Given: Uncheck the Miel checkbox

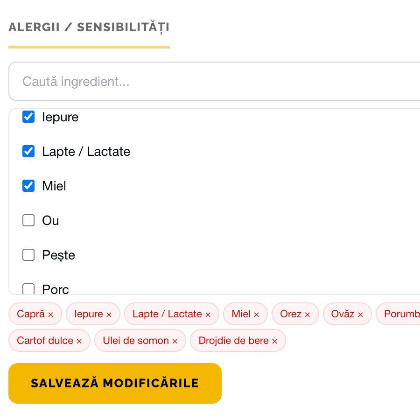Looking at the screenshot, I should [29, 186].
